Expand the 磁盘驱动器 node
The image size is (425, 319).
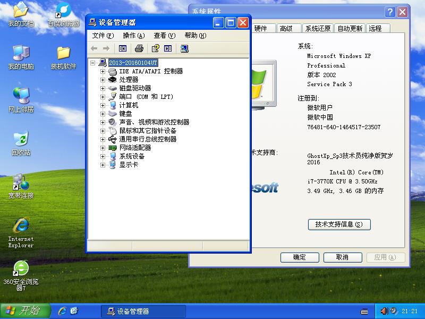(103, 88)
